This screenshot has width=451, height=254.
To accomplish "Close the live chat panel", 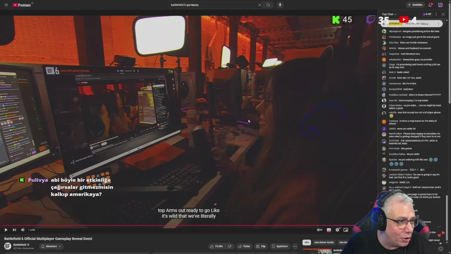I will coord(443,14).
